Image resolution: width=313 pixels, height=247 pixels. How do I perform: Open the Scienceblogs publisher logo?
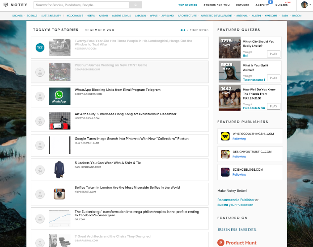tap(225, 172)
